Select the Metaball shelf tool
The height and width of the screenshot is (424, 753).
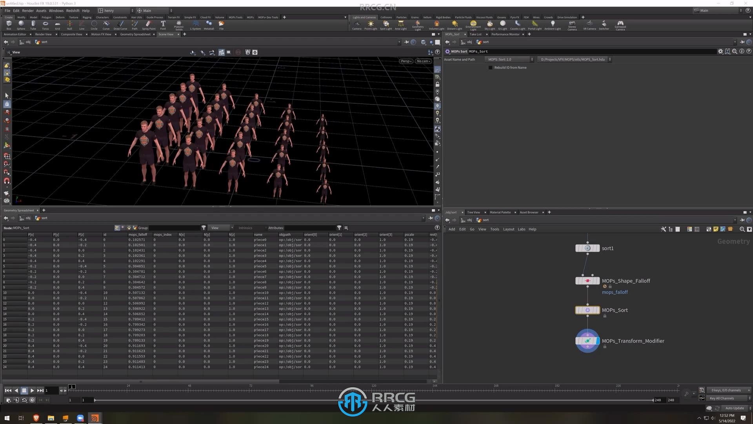pyautogui.click(x=209, y=25)
